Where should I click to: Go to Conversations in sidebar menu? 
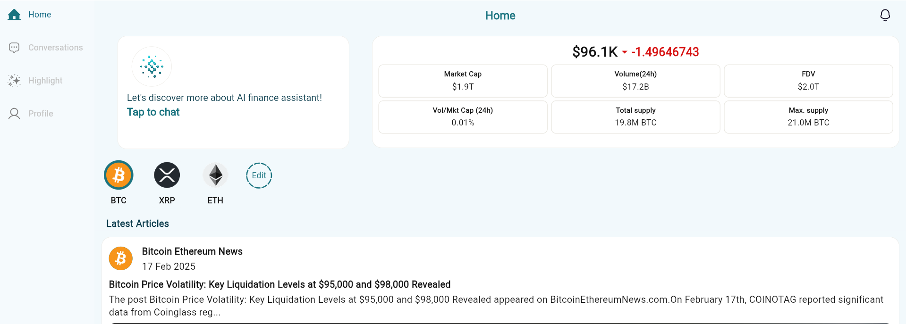(x=55, y=48)
